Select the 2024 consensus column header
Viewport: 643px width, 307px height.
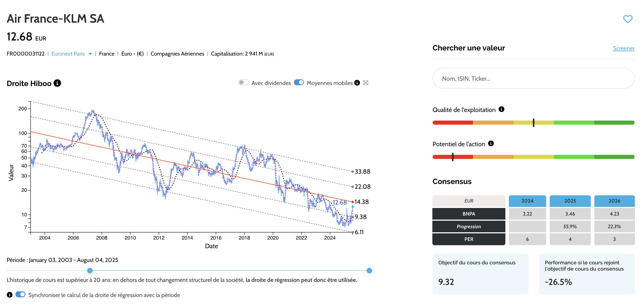coord(527,201)
